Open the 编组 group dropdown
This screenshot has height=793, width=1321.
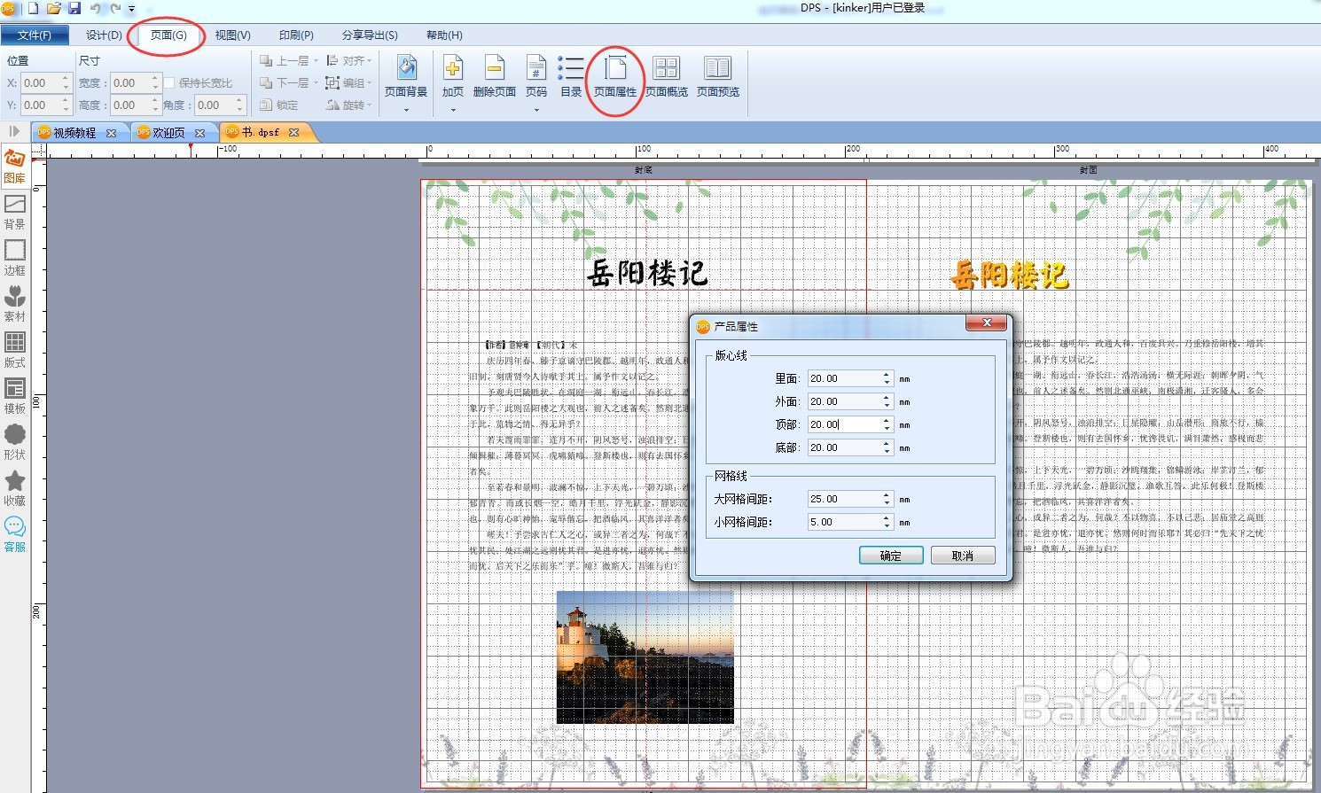coord(348,82)
